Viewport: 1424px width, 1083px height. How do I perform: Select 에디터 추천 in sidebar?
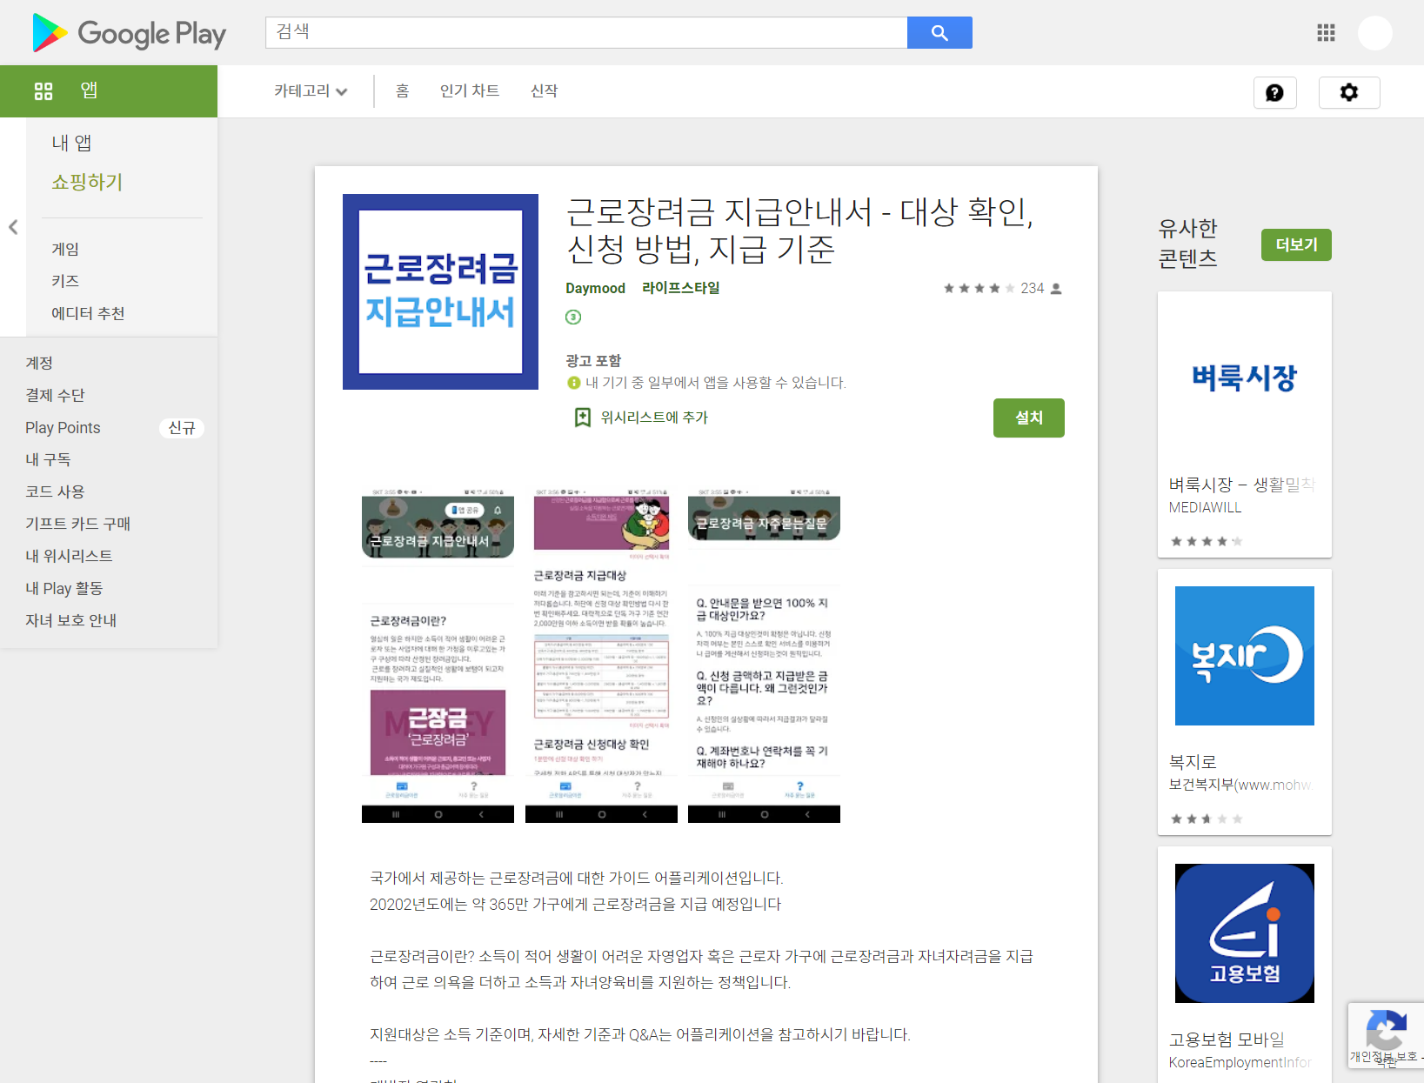pos(88,313)
